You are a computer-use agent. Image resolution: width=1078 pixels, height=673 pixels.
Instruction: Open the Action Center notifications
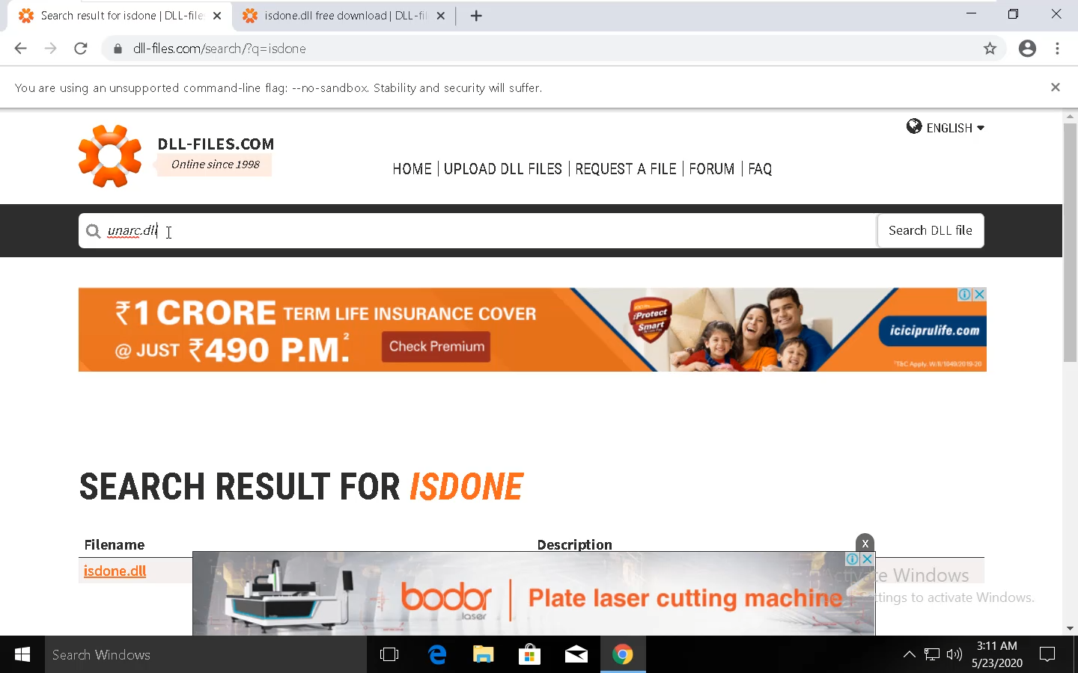click(x=1047, y=655)
